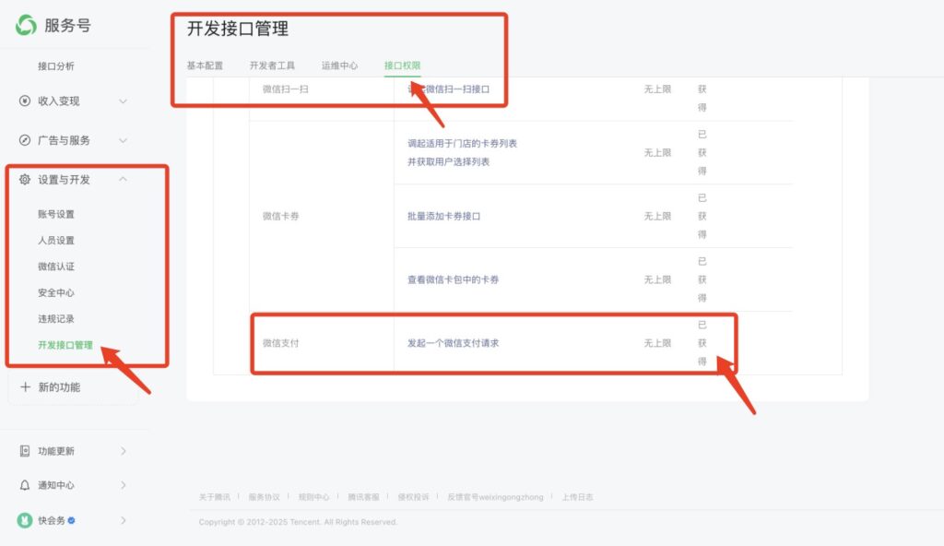944x546 pixels.
Task: Open 违规记录 in the sidebar
Action: point(56,318)
